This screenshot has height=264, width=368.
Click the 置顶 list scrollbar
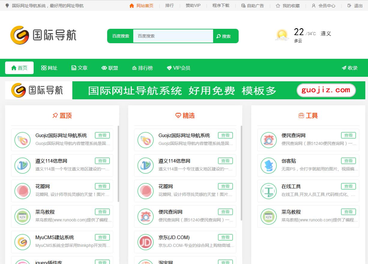118,163
